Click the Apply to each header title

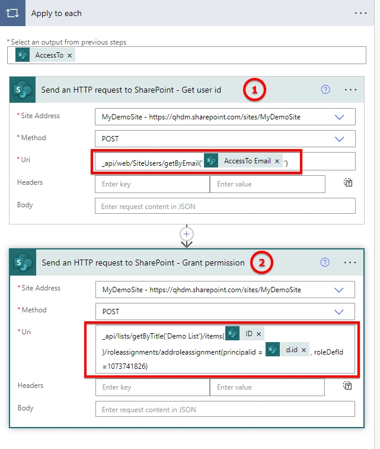coord(56,14)
